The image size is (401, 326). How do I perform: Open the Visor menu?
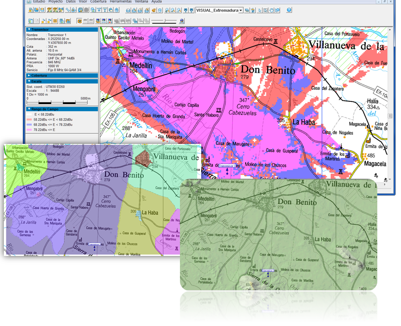[x=83, y=1]
